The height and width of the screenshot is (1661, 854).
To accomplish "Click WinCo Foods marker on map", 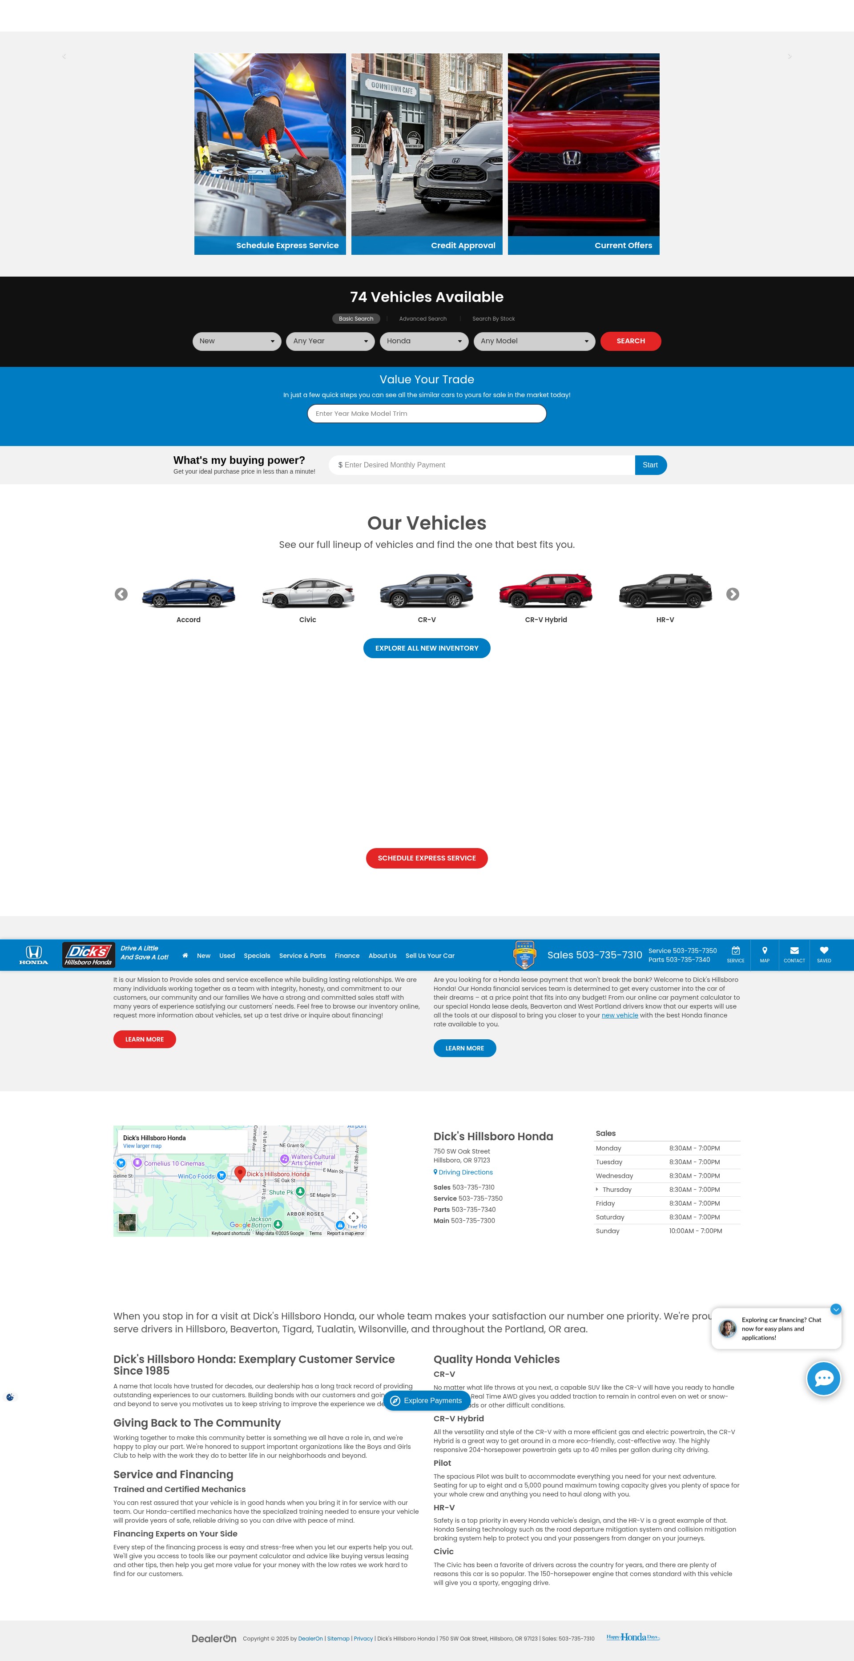I will click(x=221, y=1175).
